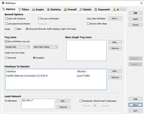Close the BWMeter window
This screenshot has width=144, height=114.
click(x=141, y=3)
